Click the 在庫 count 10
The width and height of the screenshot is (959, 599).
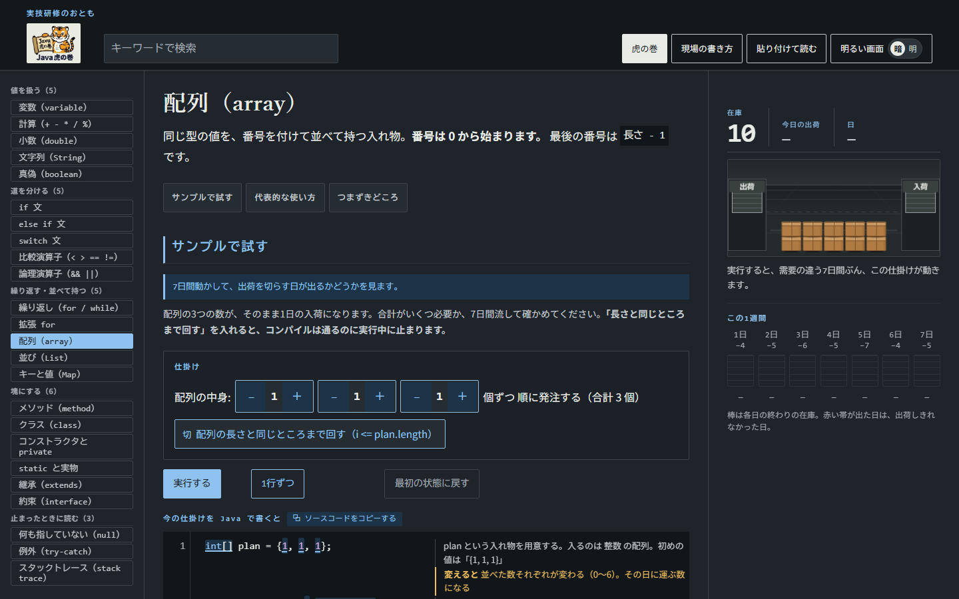(741, 134)
